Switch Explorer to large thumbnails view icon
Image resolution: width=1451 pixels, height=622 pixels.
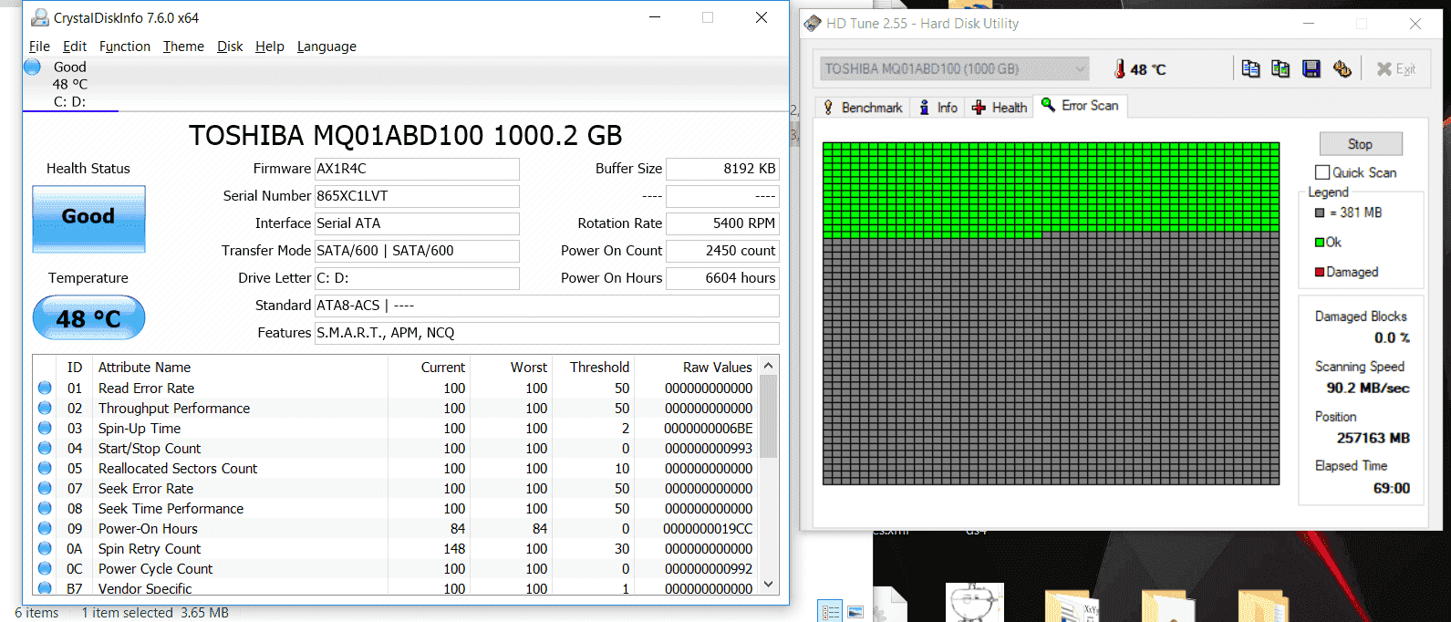(x=855, y=612)
